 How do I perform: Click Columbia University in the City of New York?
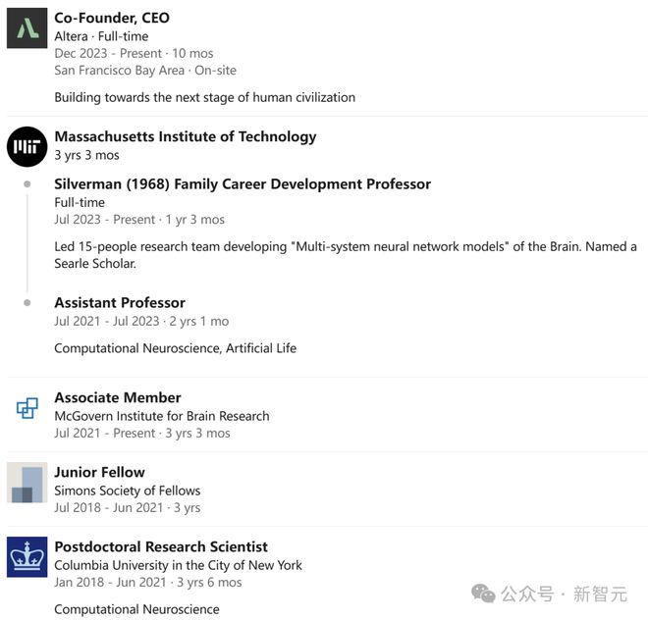point(178,565)
